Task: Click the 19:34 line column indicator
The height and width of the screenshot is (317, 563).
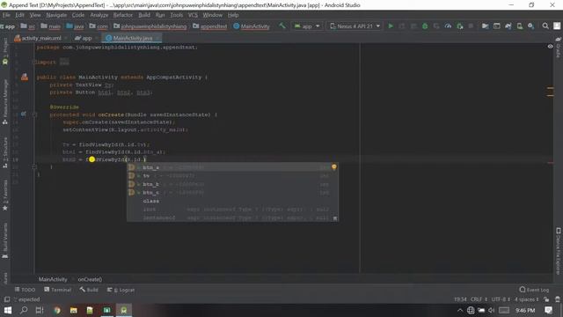Action: (x=460, y=299)
